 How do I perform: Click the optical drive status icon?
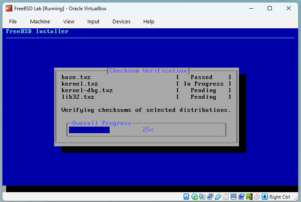pos(195,197)
